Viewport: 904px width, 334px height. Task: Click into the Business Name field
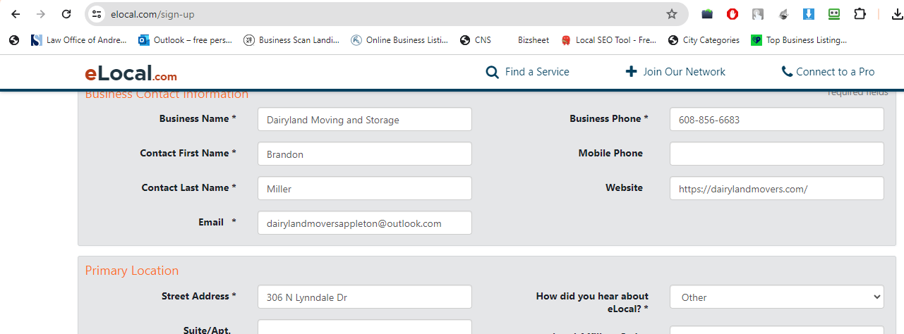pos(365,119)
